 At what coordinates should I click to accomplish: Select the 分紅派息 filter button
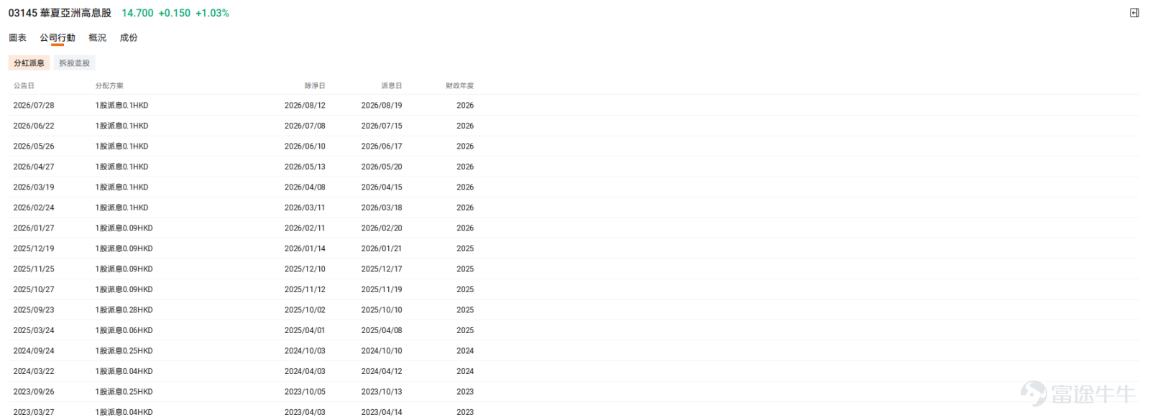pos(29,63)
